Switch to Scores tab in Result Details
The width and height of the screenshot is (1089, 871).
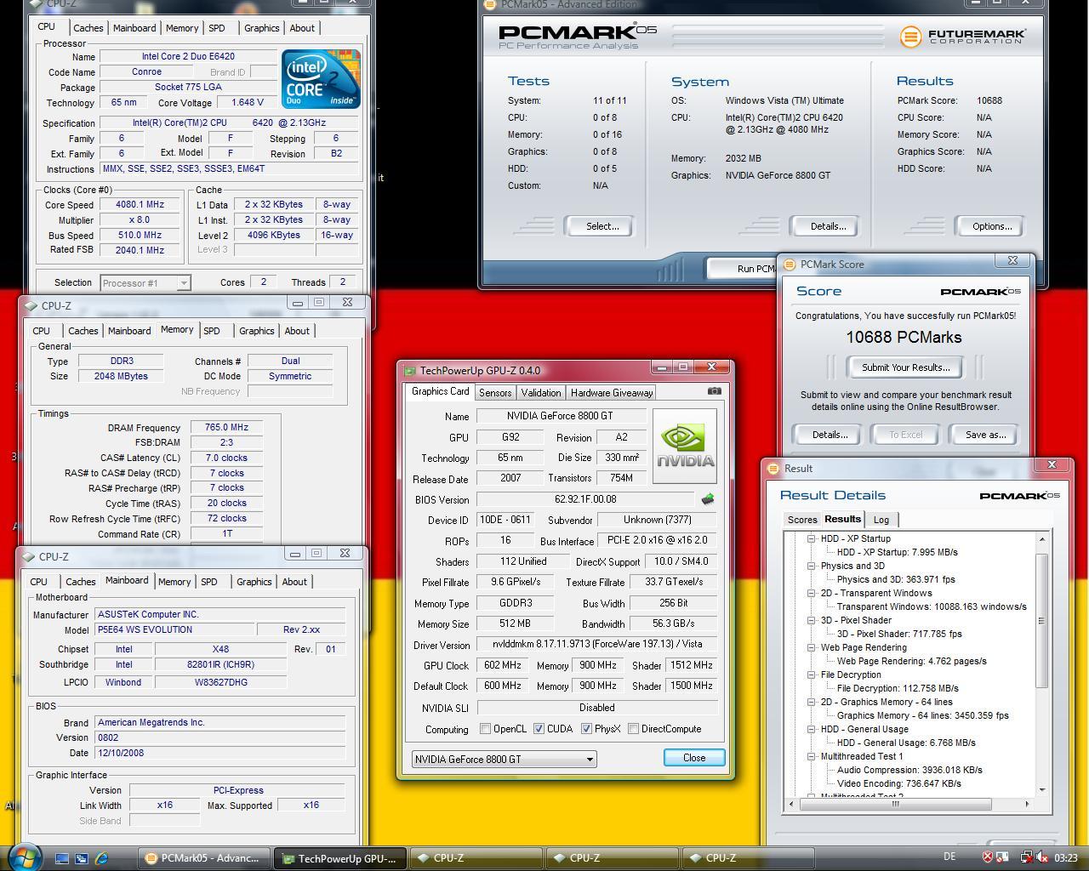coord(802,520)
